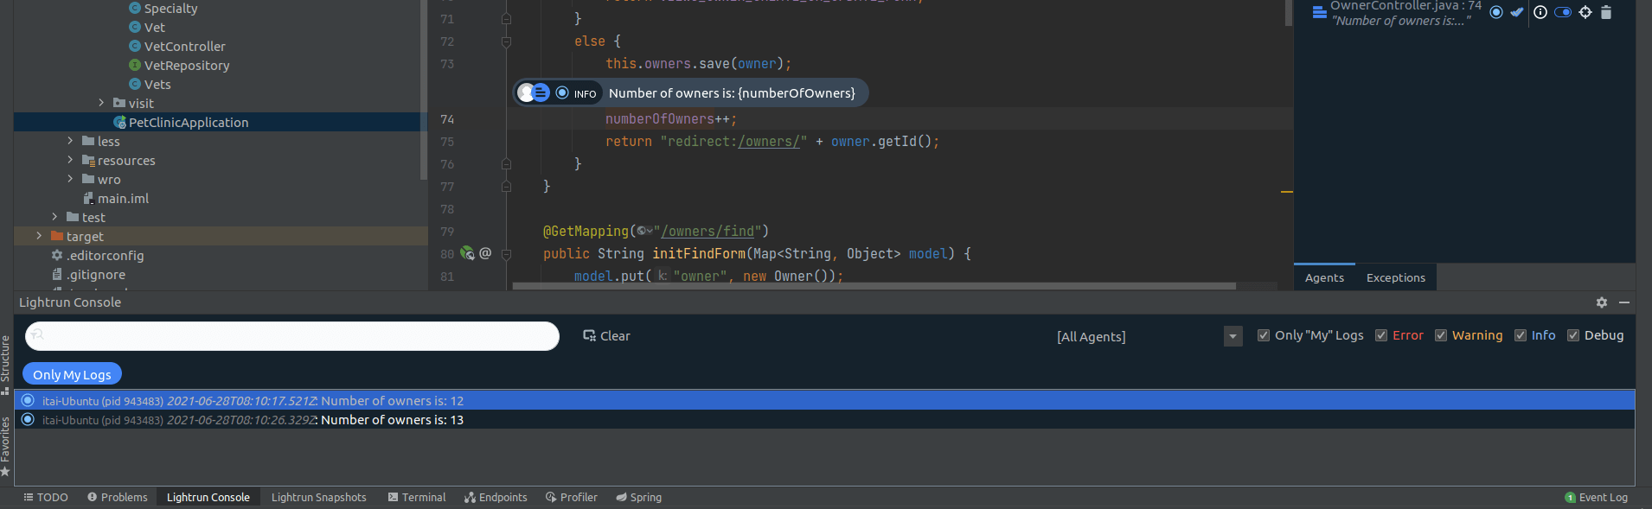Focus the console search input field
Screen dimensions: 1652x509
[292, 336]
